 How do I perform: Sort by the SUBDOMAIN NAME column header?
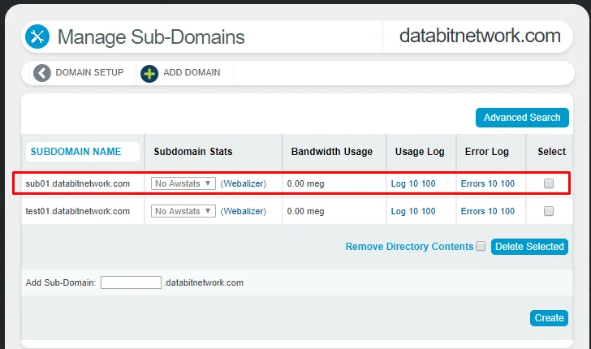click(x=75, y=152)
